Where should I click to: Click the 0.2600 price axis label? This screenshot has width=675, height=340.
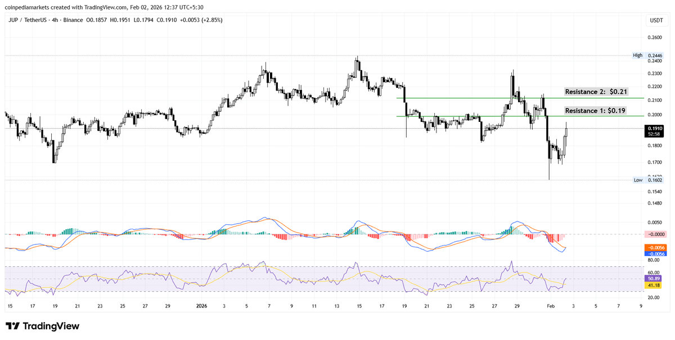pos(656,38)
